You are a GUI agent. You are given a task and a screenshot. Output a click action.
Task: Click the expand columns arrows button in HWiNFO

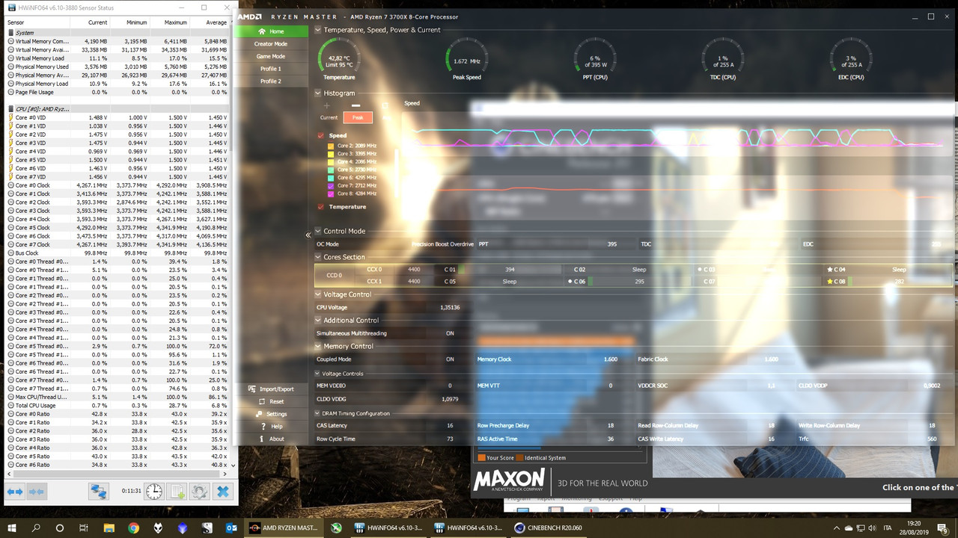pos(15,491)
